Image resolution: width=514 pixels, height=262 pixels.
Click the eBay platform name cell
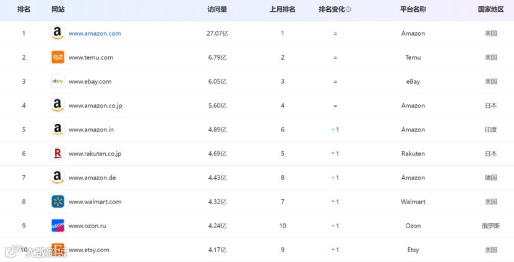pos(413,81)
